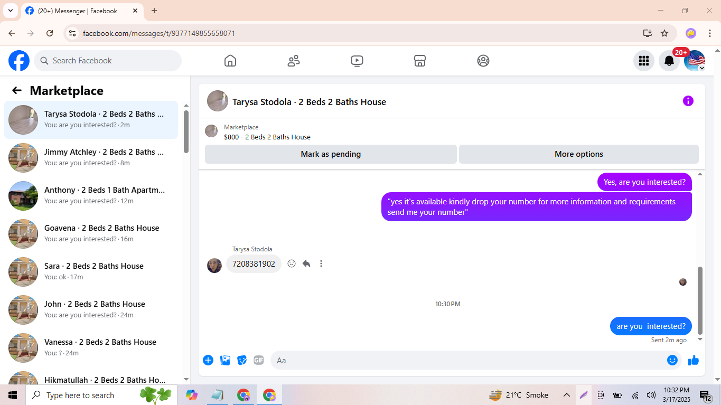Open Hikmatullah 2 Beds 2 Baths conversation

[91, 375]
